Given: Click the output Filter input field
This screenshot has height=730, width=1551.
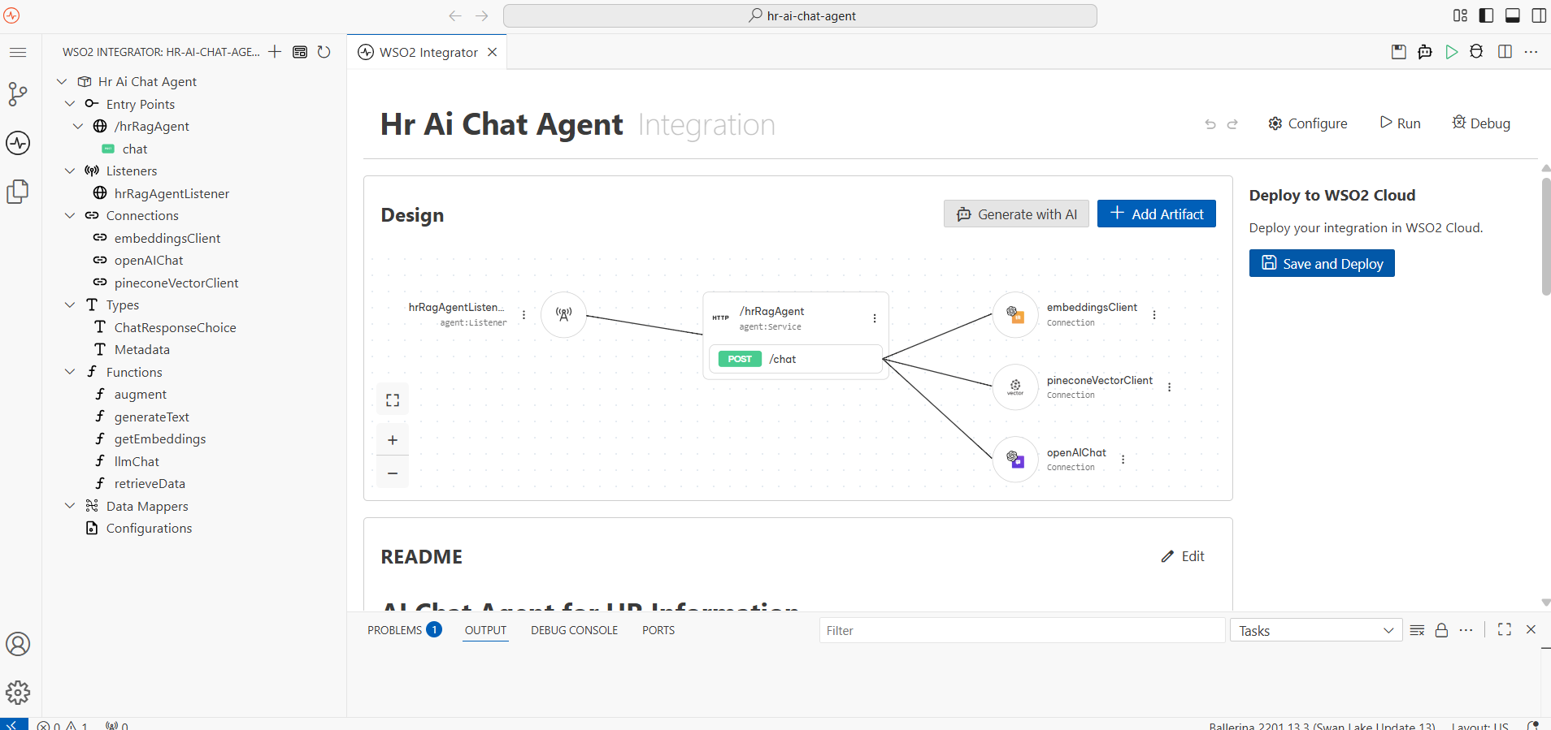Looking at the screenshot, I should (1022, 631).
